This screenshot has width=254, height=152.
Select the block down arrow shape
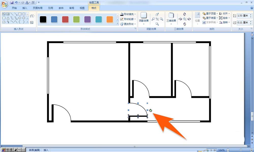coord(24,18)
